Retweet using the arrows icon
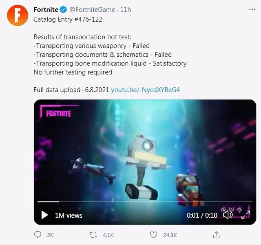Viewport: 261px width, 245px height. (94, 235)
